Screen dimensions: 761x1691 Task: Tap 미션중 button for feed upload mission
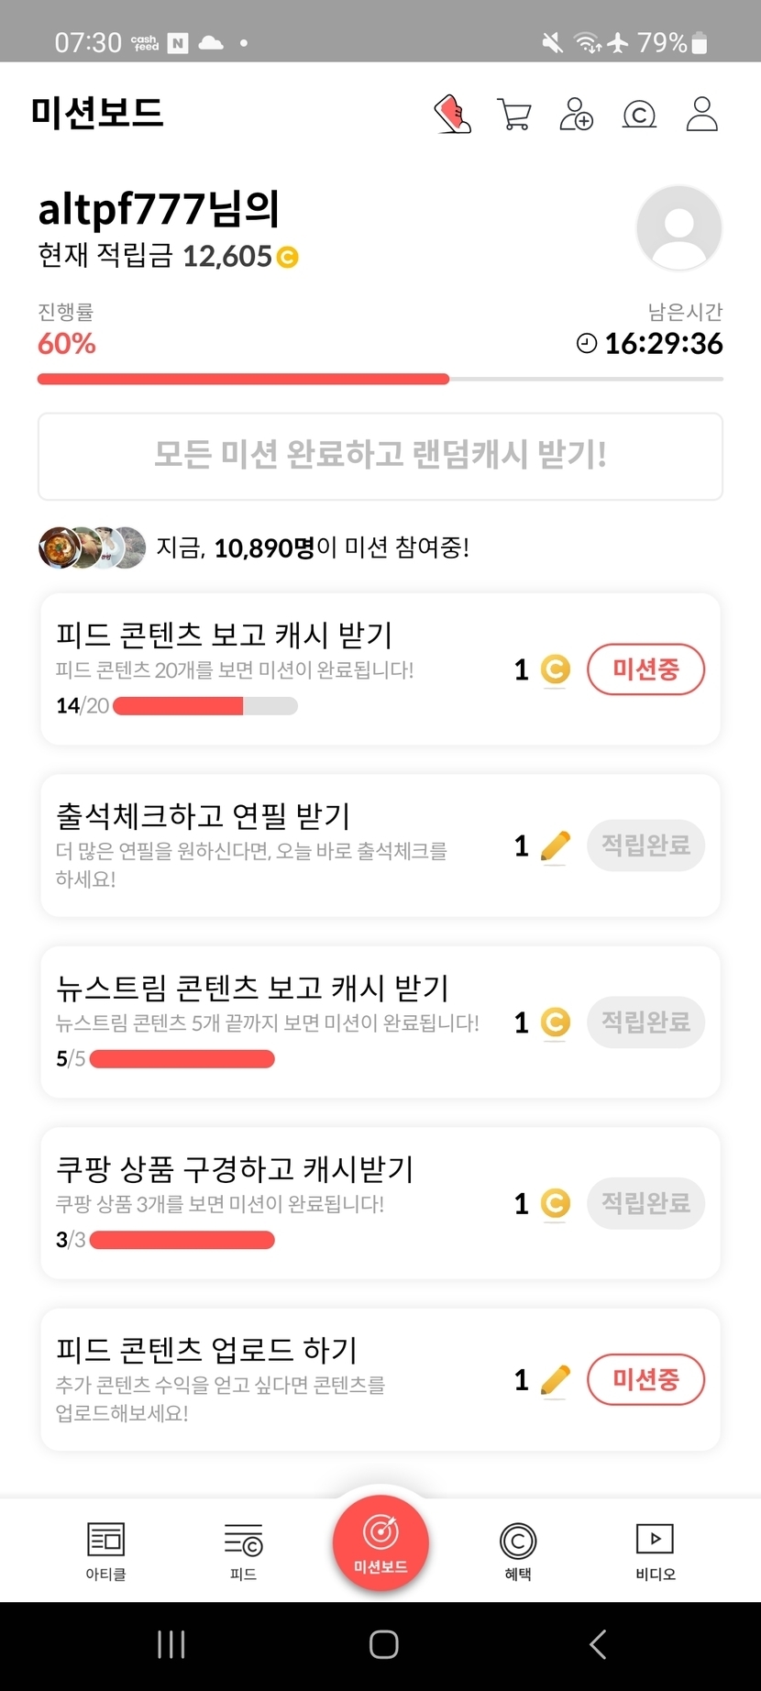click(x=645, y=1379)
